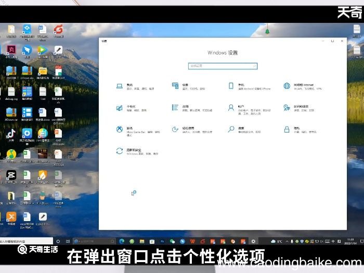
Task: Select the QQ Music desktop shortcut
Action: [x=11, y=155]
